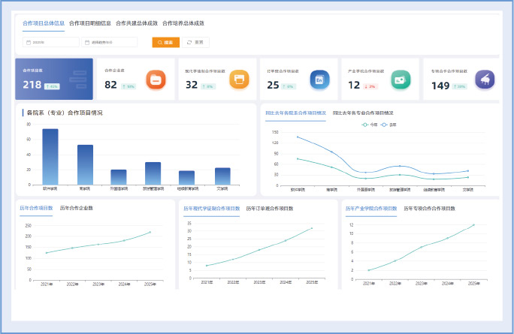Toggle the 去年 legend series
Image resolution: width=514 pixels, height=334 pixels.
(389, 125)
